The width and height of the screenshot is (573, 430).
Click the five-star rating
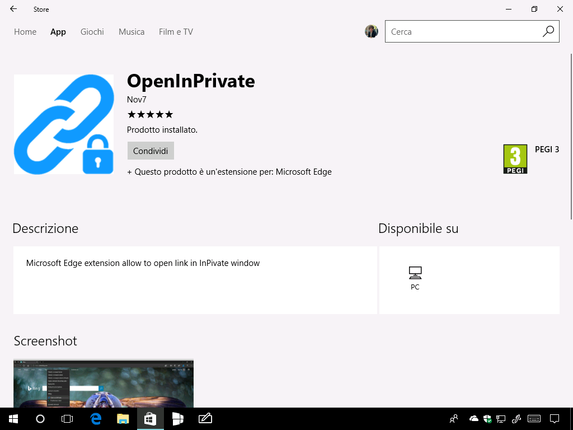point(150,114)
